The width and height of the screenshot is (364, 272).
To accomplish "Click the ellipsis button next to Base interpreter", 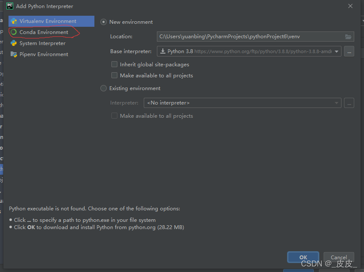I will pyautogui.click(x=349, y=51).
